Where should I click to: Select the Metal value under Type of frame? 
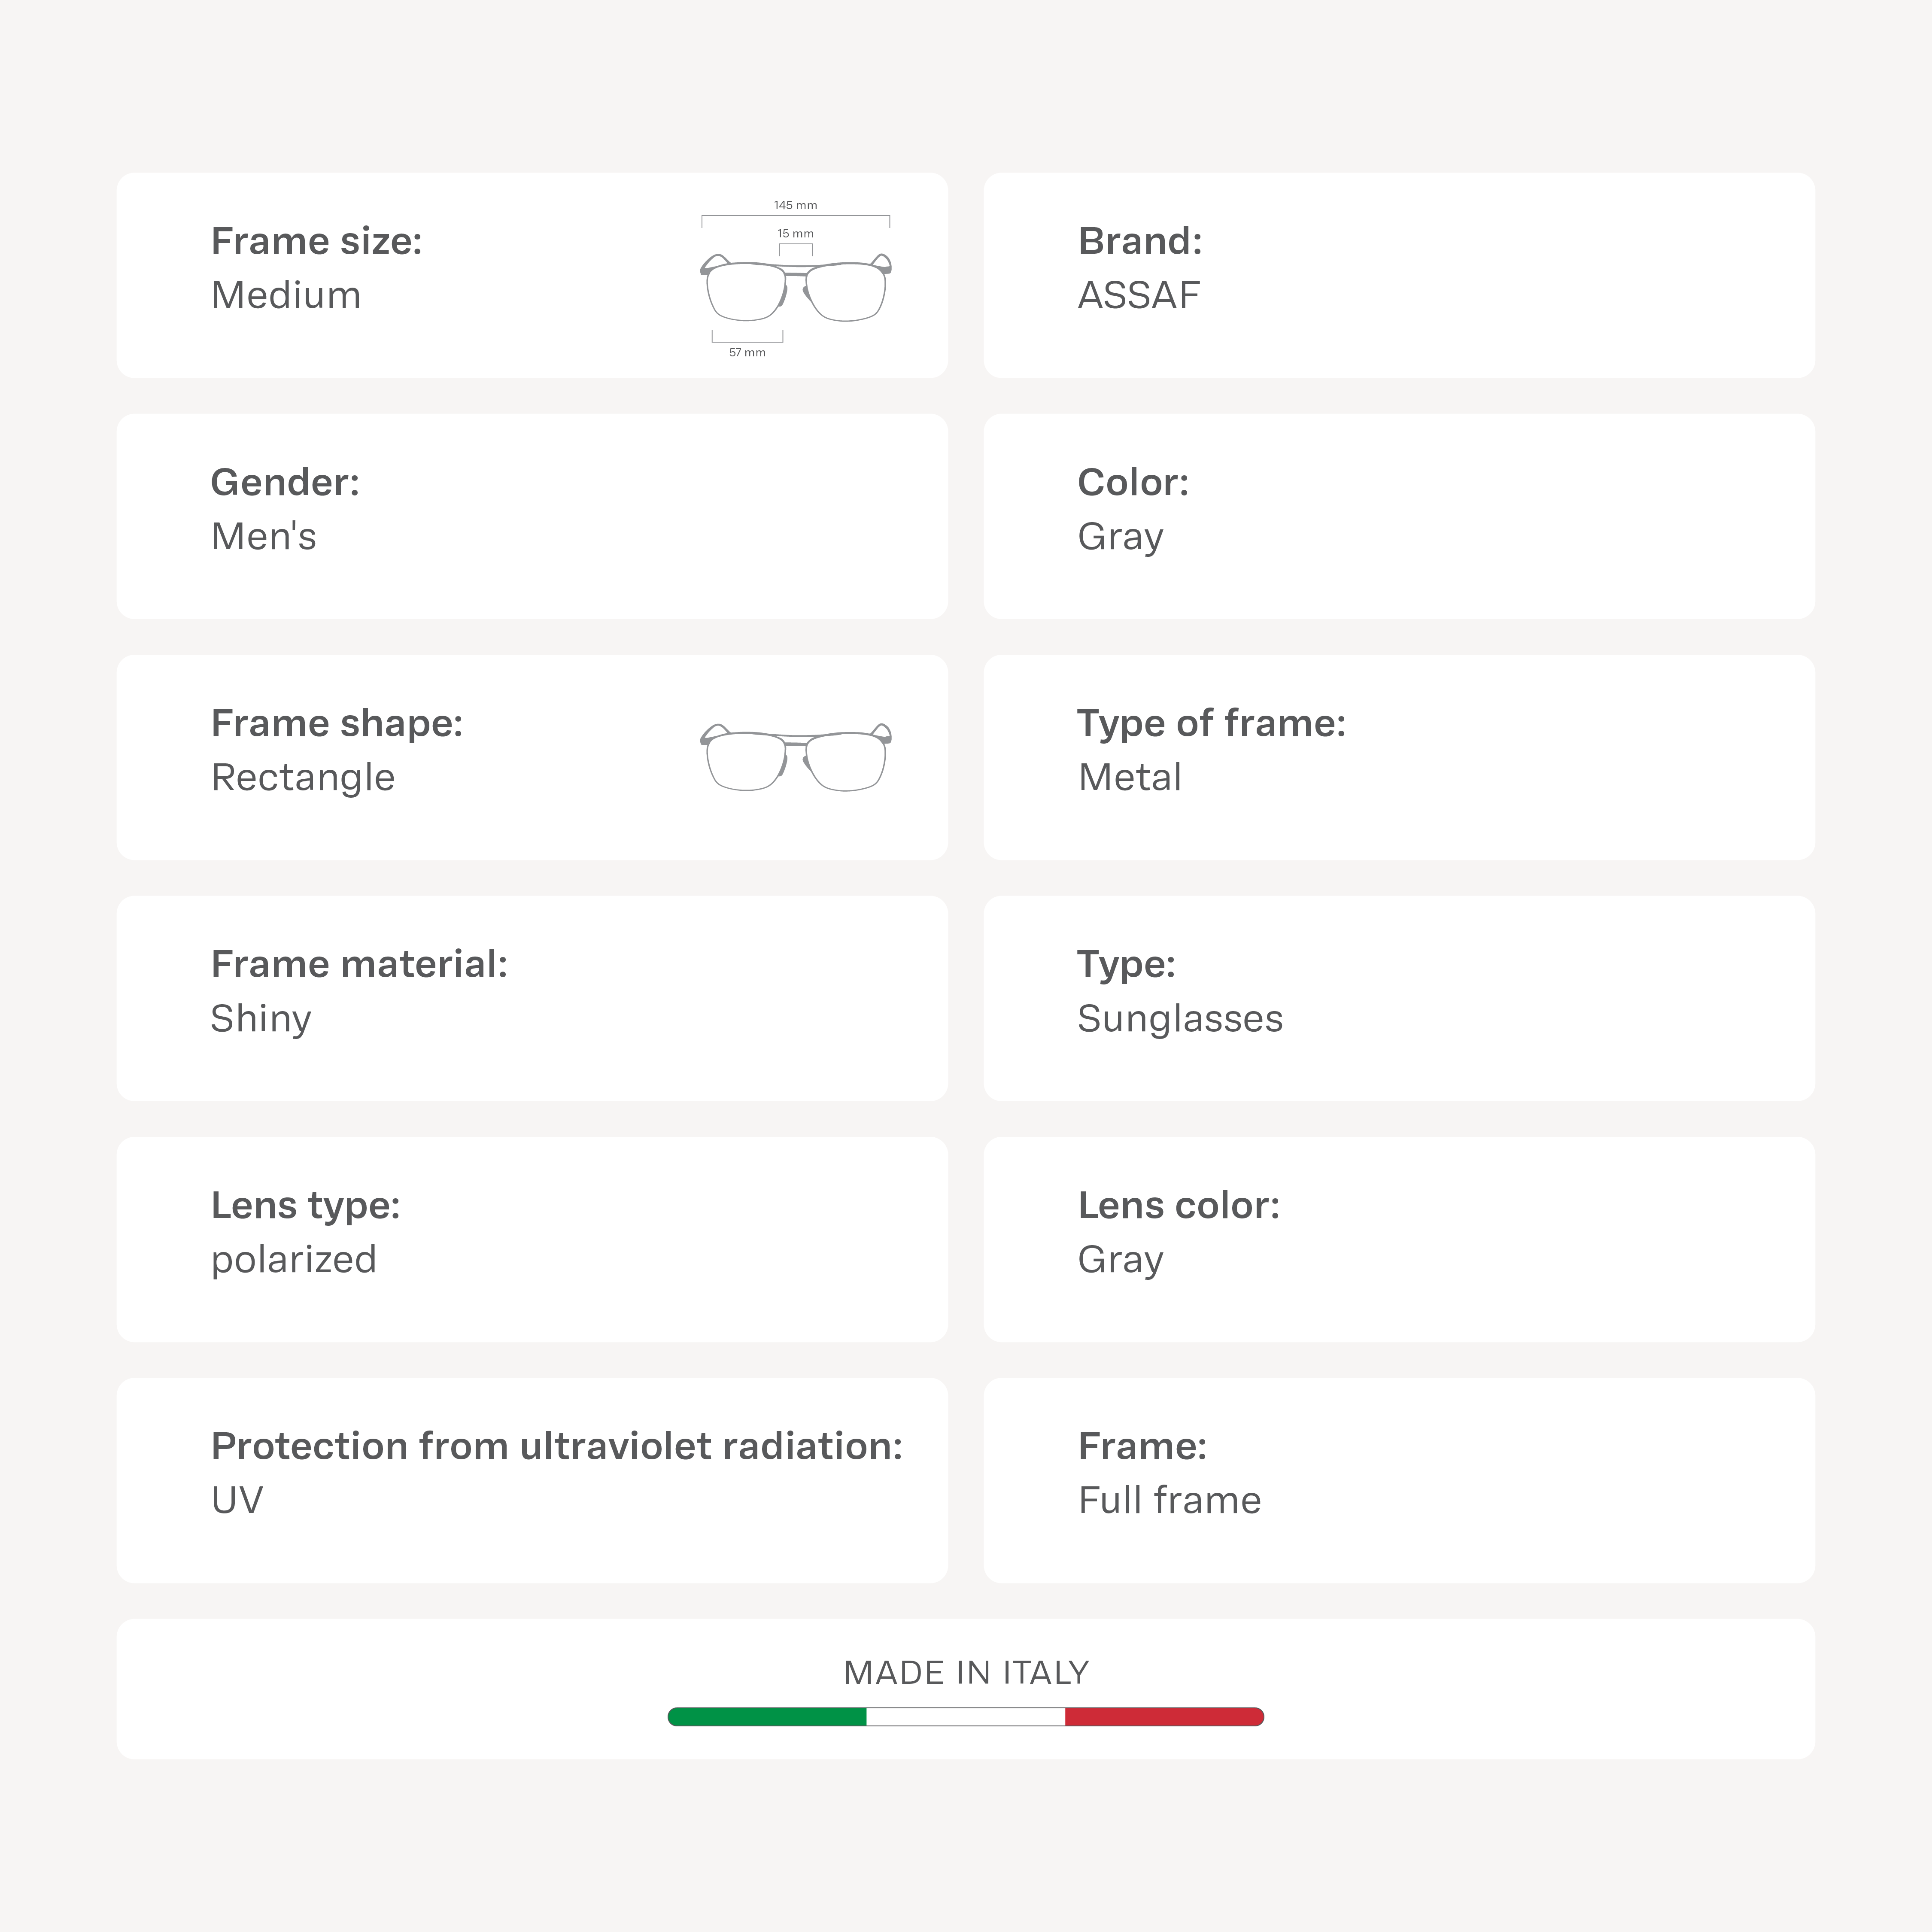tap(1129, 777)
